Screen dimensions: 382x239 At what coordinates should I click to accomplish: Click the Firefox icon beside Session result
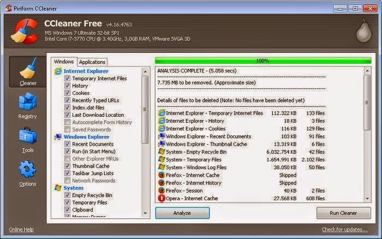[x=162, y=190]
